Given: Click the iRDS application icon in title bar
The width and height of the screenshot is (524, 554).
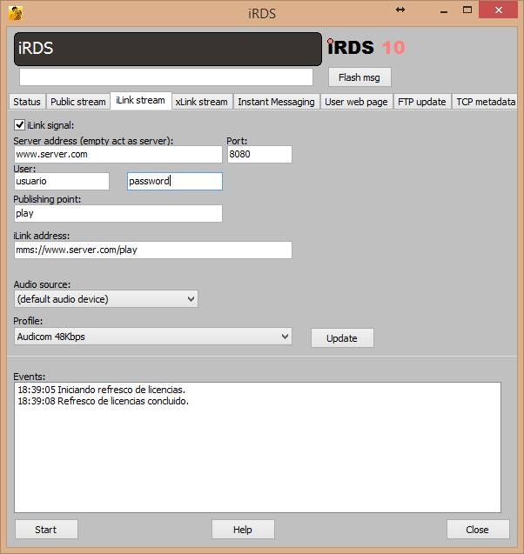Looking at the screenshot, I should (x=16, y=13).
